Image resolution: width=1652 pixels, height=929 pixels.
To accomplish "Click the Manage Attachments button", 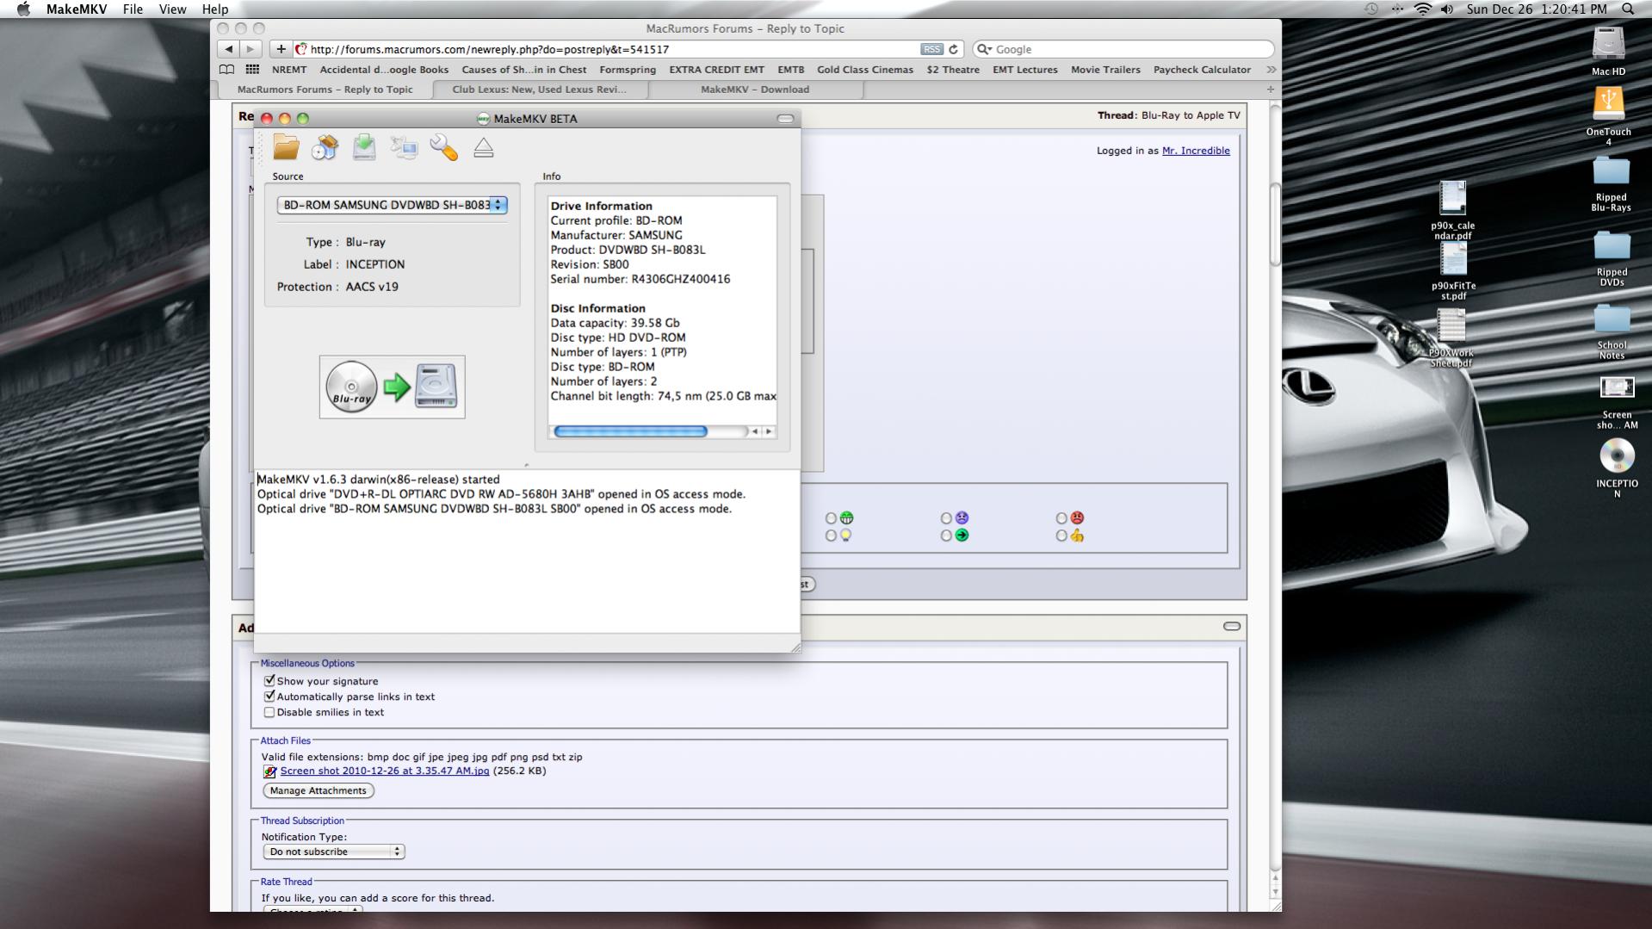I will point(319,790).
